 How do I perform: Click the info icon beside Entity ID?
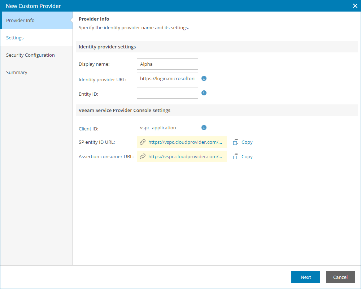click(204, 93)
